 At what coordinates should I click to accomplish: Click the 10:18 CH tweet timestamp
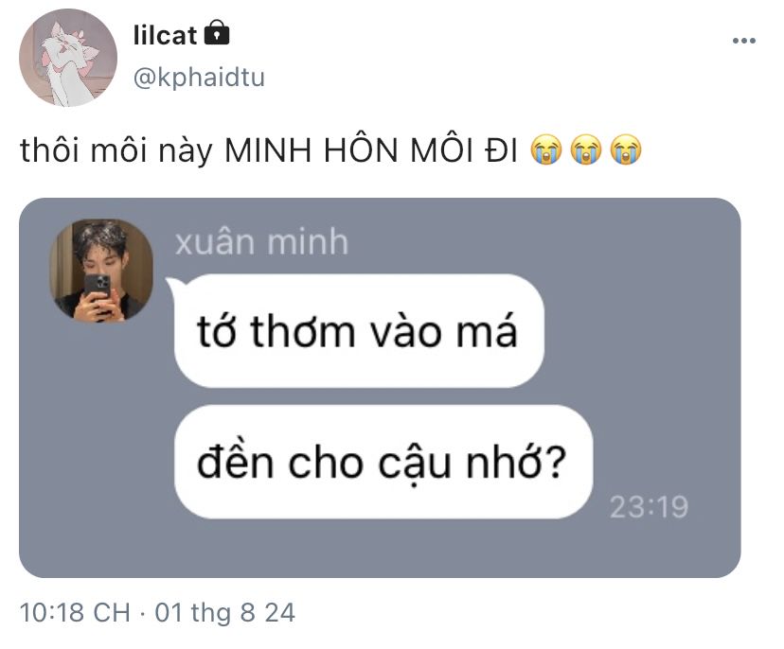[75, 612]
